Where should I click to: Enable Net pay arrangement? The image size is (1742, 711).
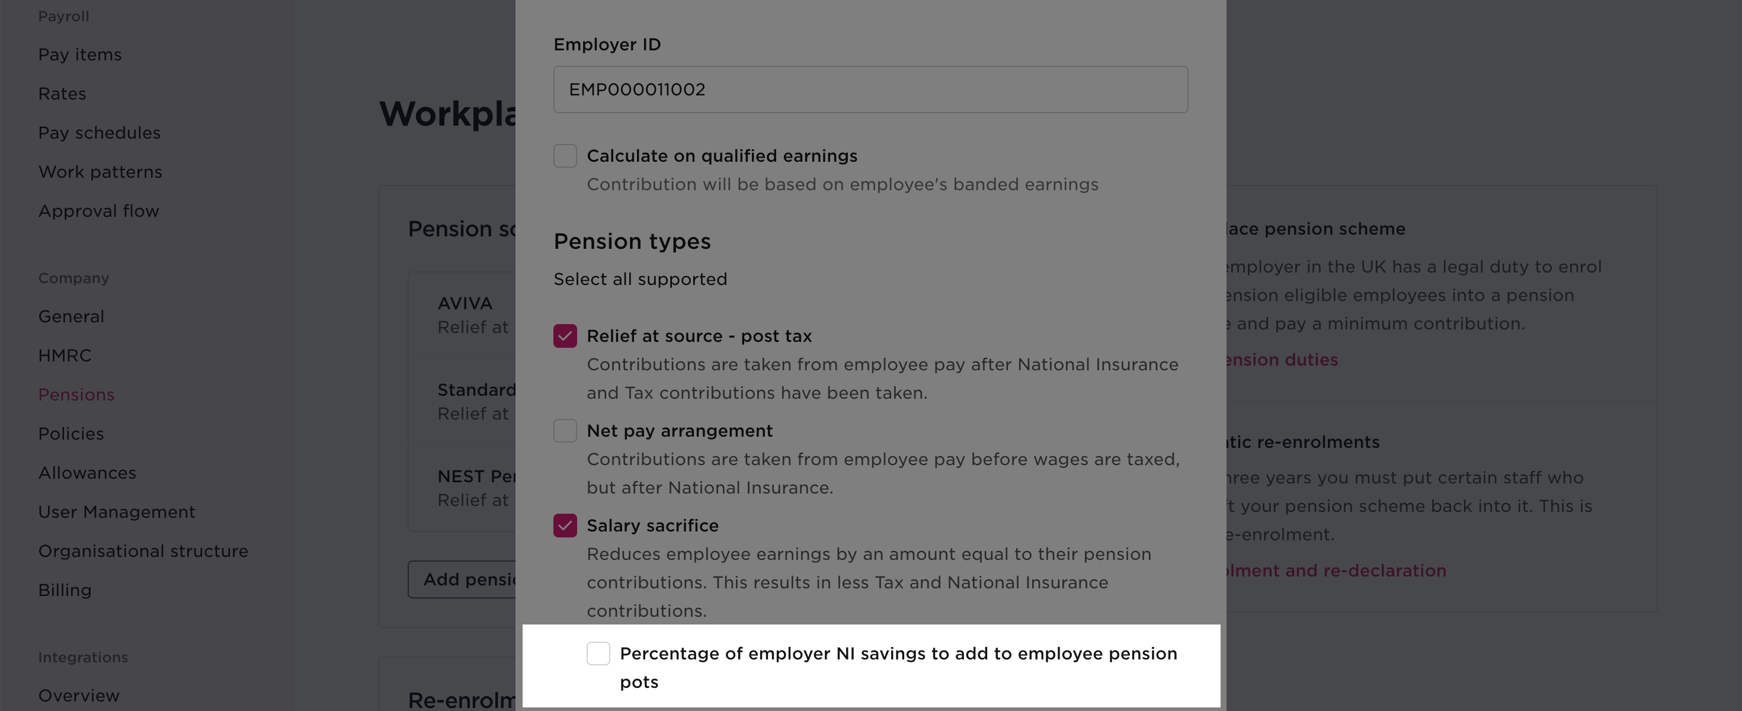pos(565,430)
